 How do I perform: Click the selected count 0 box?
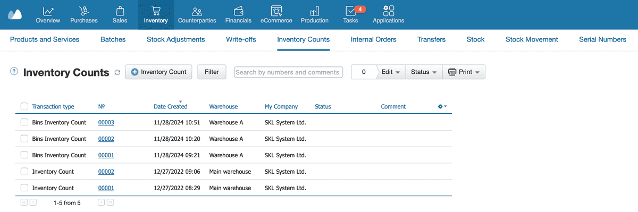364,72
